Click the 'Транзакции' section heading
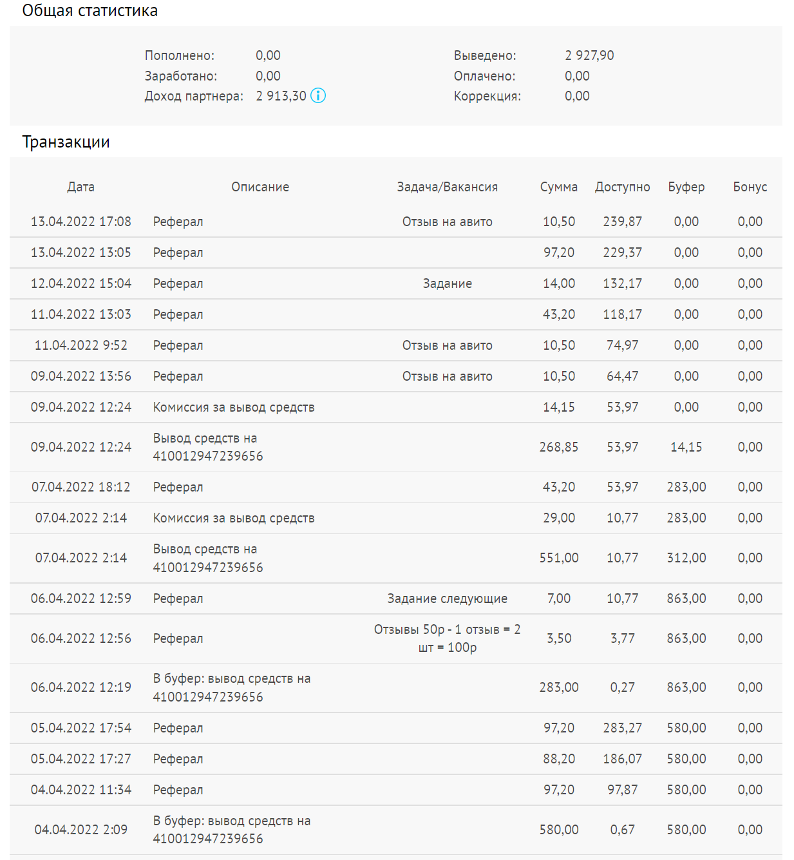This screenshot has width=794, height=860. click(66, 142)
